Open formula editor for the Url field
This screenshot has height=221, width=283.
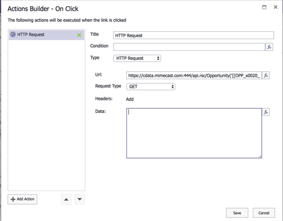pyautogui.click(x=266, y=75)
